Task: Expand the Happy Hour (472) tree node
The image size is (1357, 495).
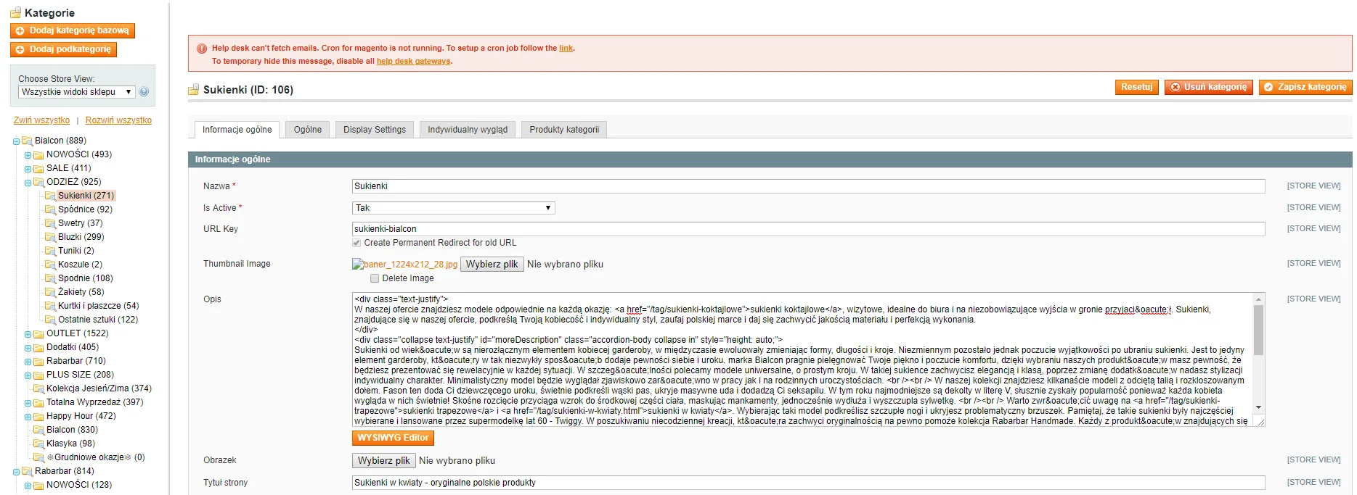Action: click(x=28, y=417)
